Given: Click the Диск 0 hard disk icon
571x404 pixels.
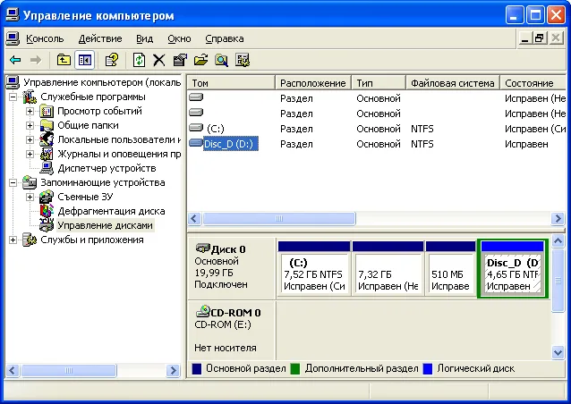Looking at the screenshot, I should click(203, 248).
